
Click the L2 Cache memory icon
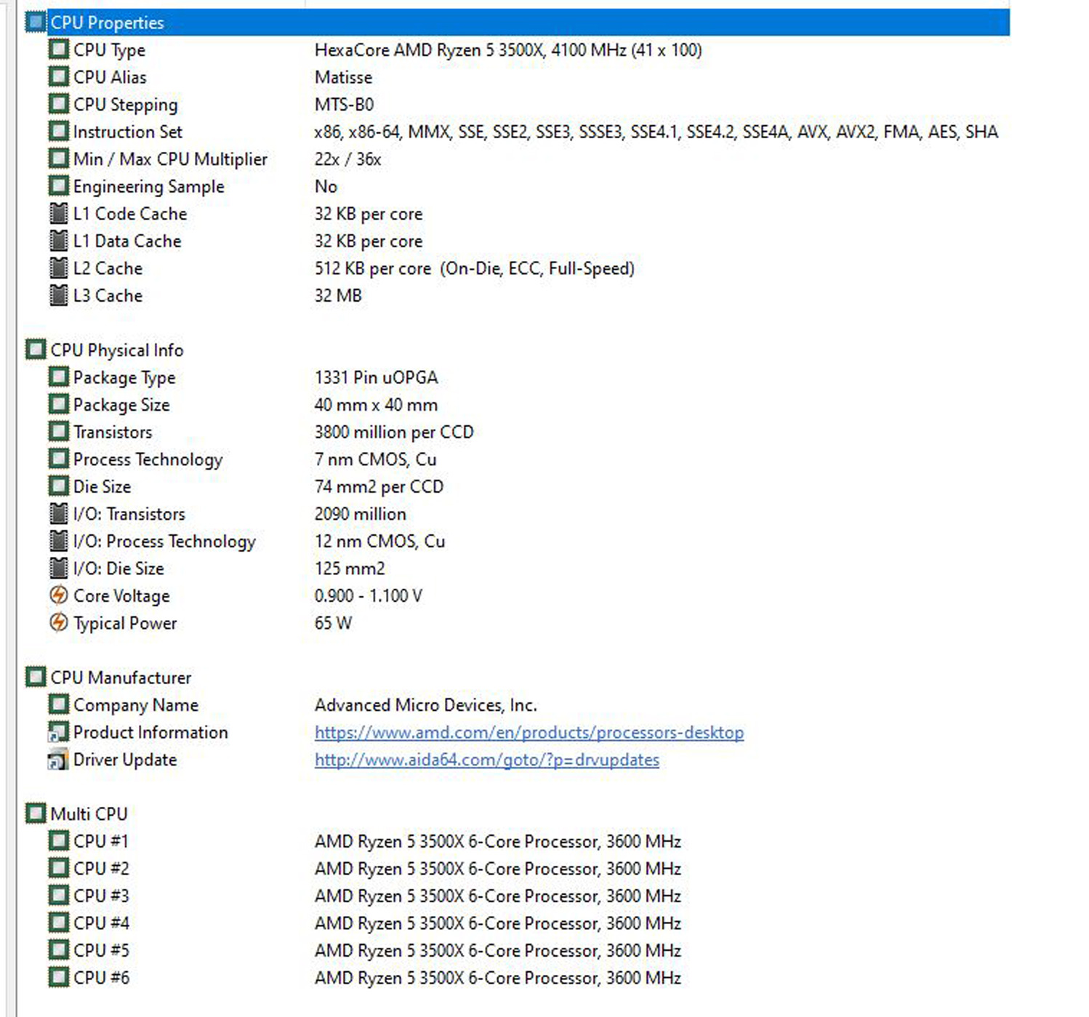[x=59, y=268]
